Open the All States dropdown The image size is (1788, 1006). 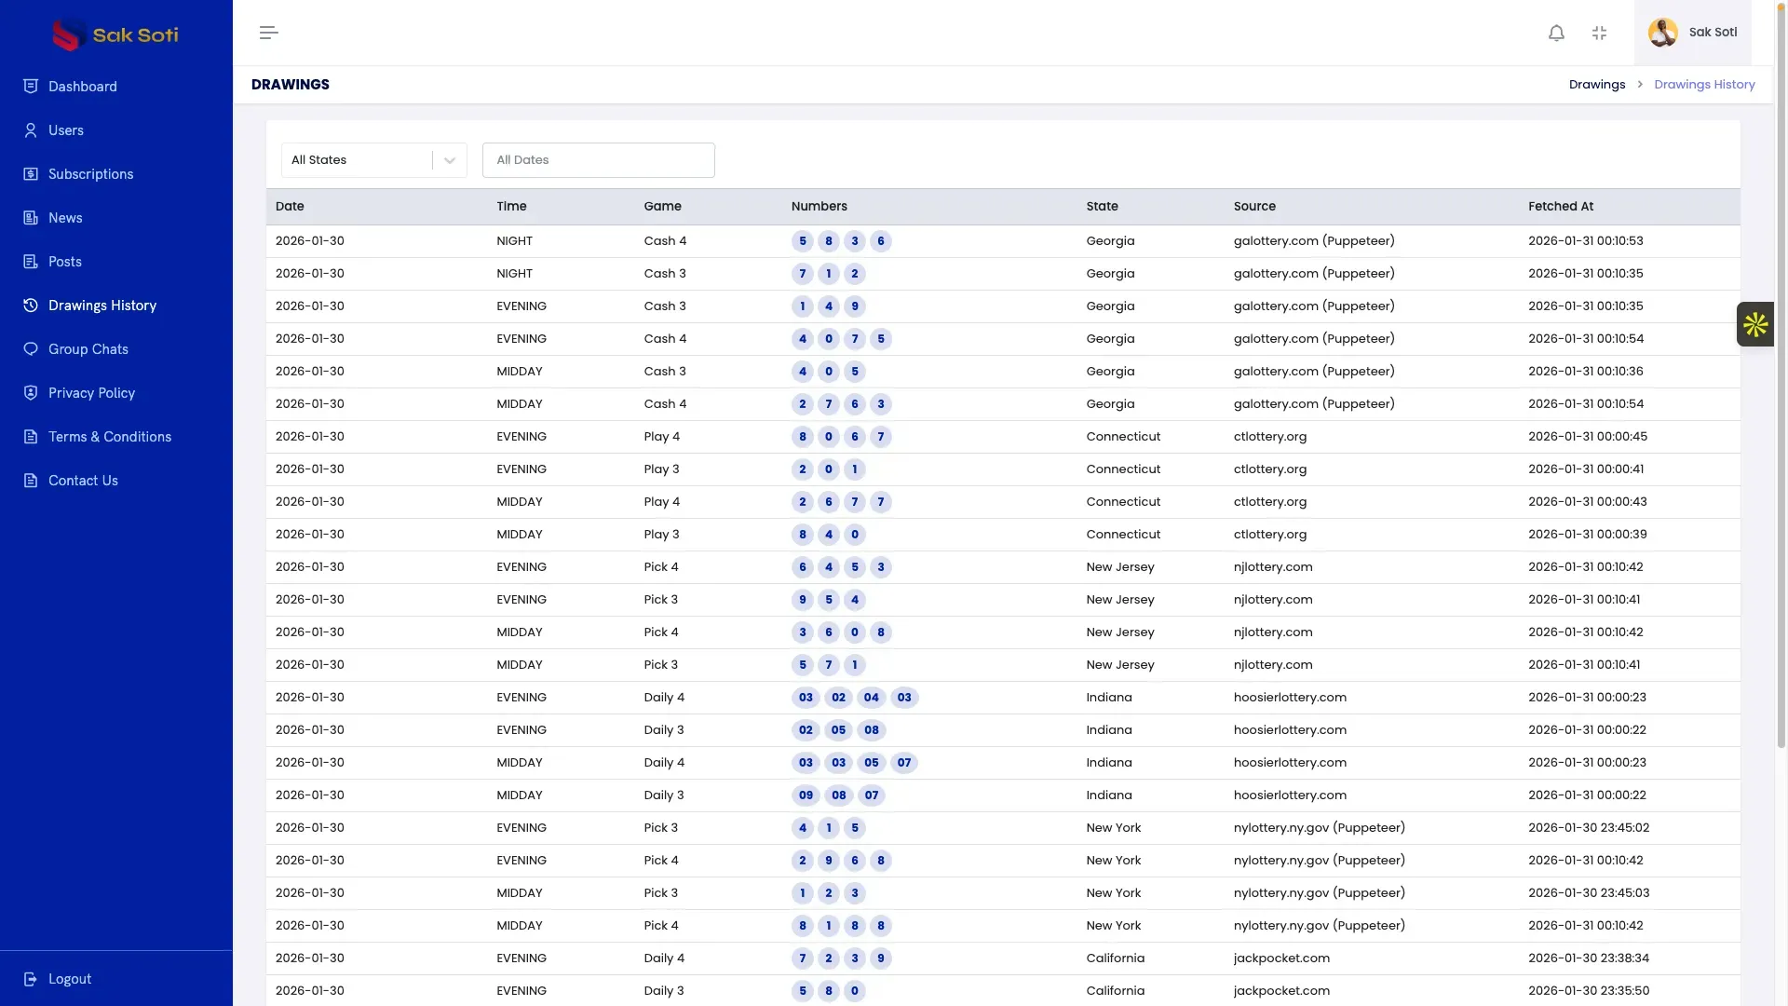point(374,160)
